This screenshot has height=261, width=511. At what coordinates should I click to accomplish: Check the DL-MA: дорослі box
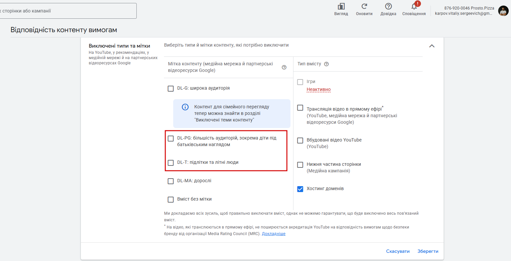tap(171, 181)
